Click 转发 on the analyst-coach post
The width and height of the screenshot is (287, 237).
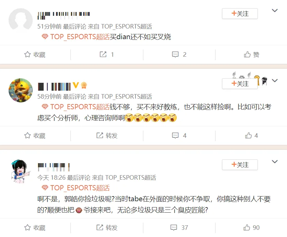(107, 136)
